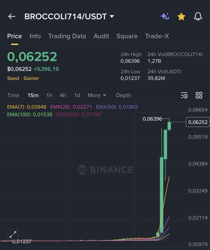Open price alerts with the bell icon

198,17
